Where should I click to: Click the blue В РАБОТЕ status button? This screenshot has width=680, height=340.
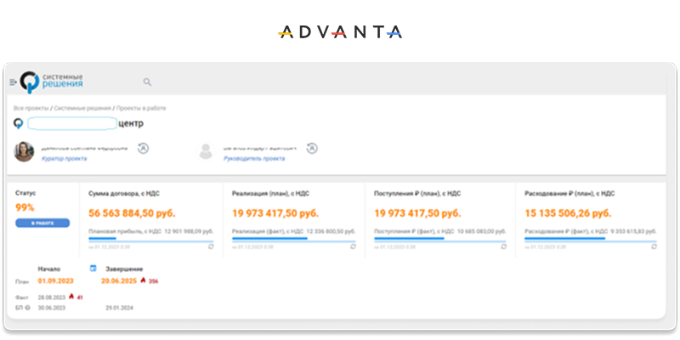[x=42, y=223]
